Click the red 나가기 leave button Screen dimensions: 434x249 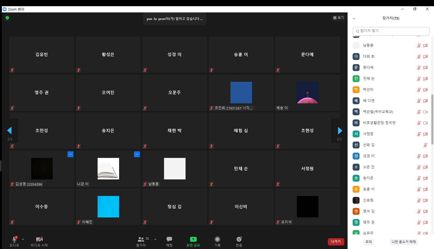point(336,242)
